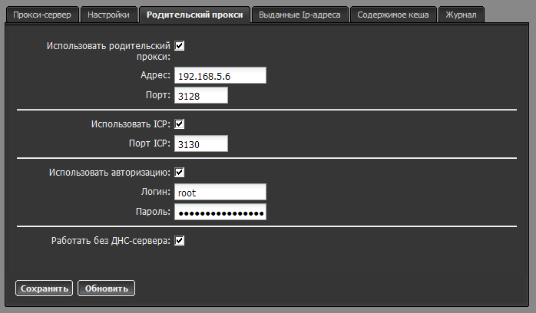This screenshot has height=313, width=536.
Task: Toggle the Использовать авторизацию checkbox
Action: [180, 173]
